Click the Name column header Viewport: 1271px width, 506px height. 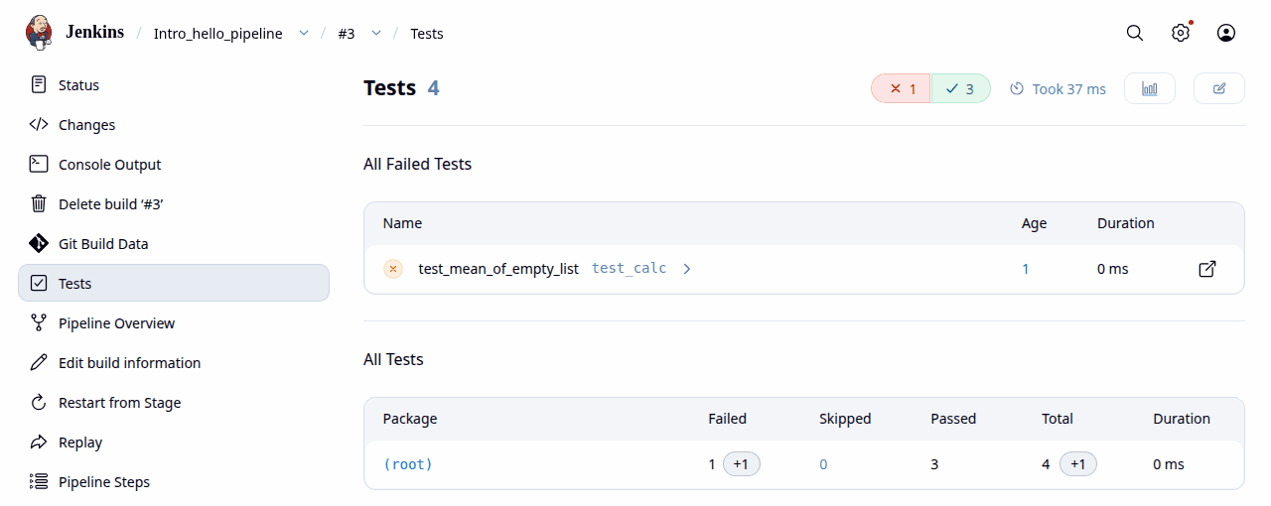pyautogui.click(x=402, y=223)
